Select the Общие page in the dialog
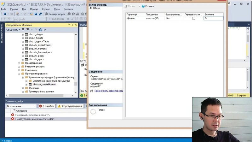252x142 pixels. point(96,8)
